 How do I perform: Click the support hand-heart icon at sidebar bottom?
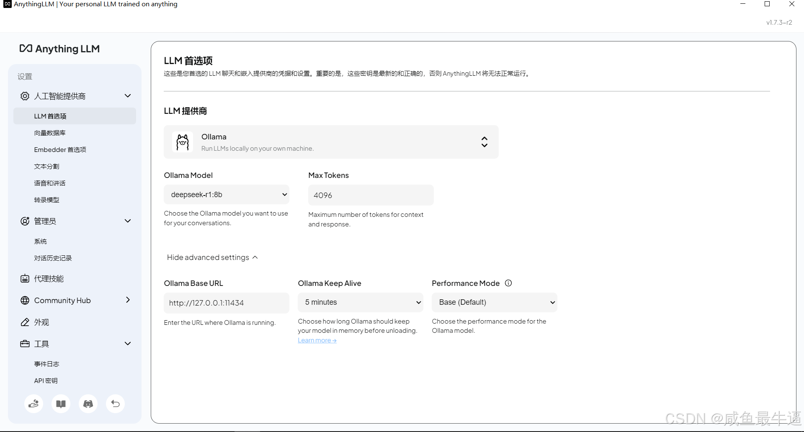(33, 404)
